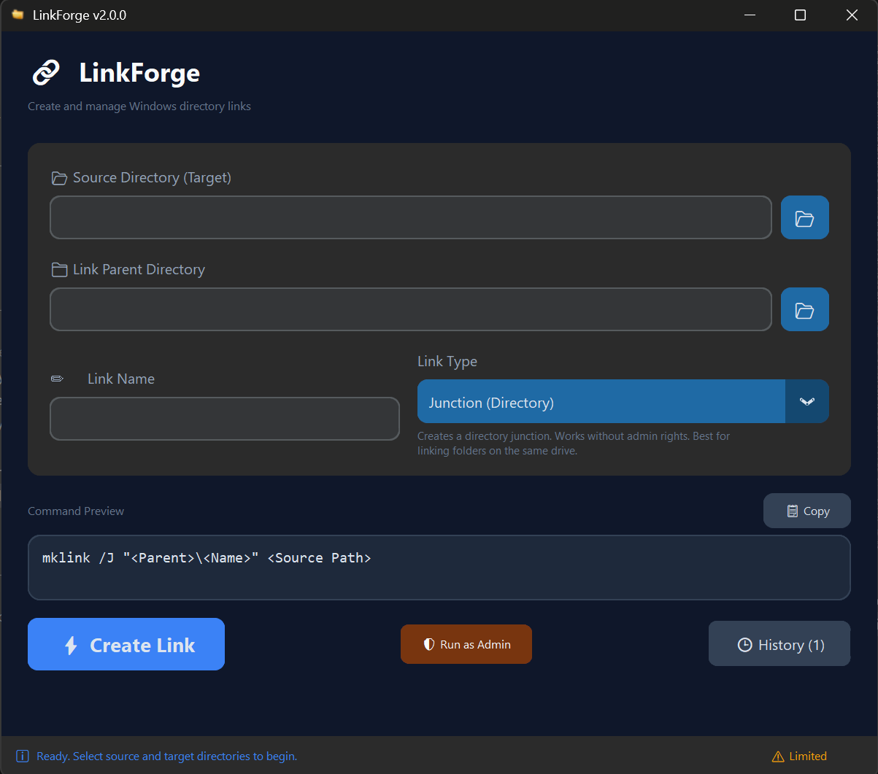
Task: Click the LinkForge chain logo icon
Action: pyautogui.click(x=46, y=73)
